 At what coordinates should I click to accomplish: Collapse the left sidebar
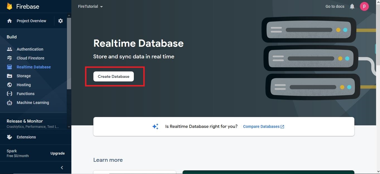(x=62, y=167)
